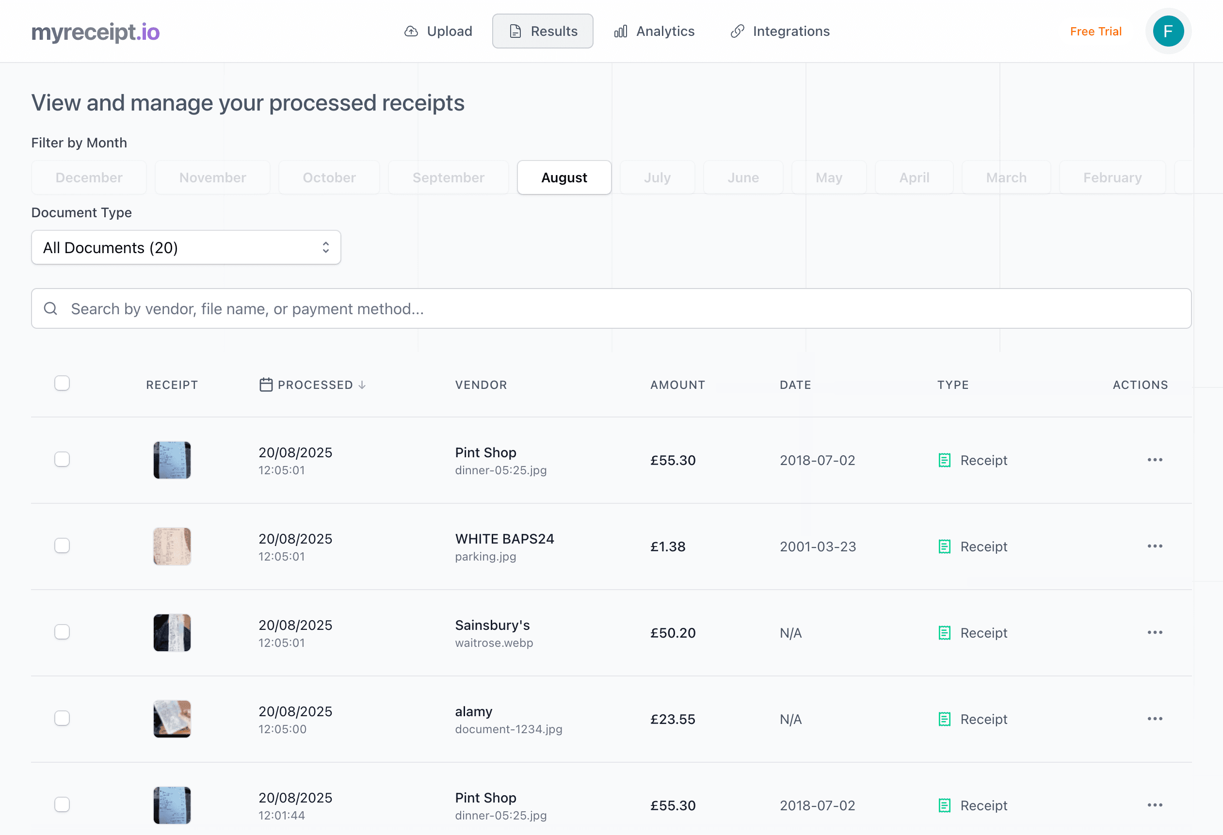Expand the actions menu for WHITE BAPS24
The height and width of the screenshot is (835, 1223).
pyautogui.click(x=1155, y=546)
